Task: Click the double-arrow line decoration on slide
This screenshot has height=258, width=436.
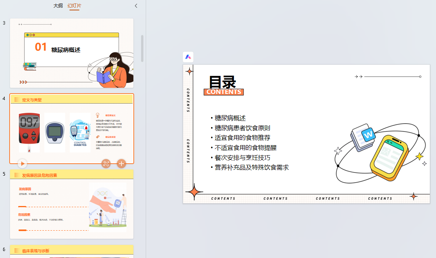Action: click(388, 77)
